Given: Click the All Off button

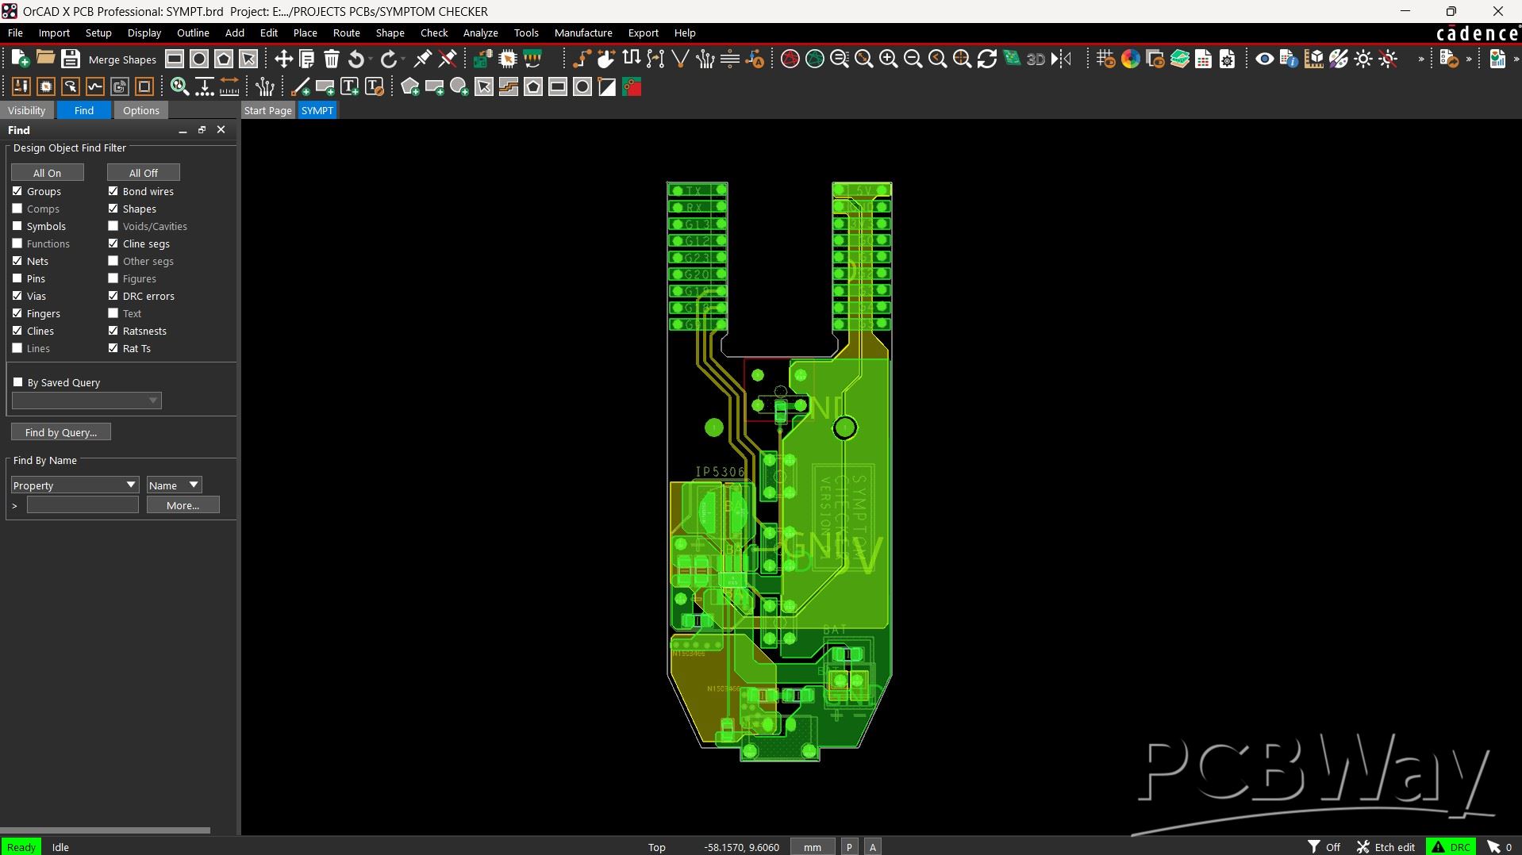Looking at the screenshot, I should [x=143, y=172].
